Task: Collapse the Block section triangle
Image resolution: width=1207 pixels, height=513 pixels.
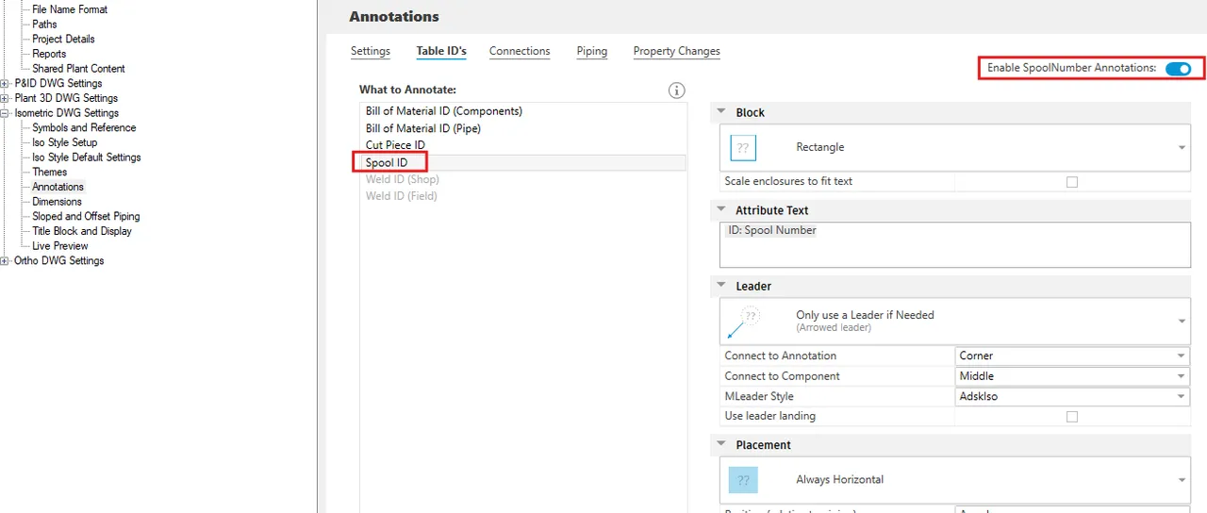Action: pyautogui.click(x=722, y=112)
